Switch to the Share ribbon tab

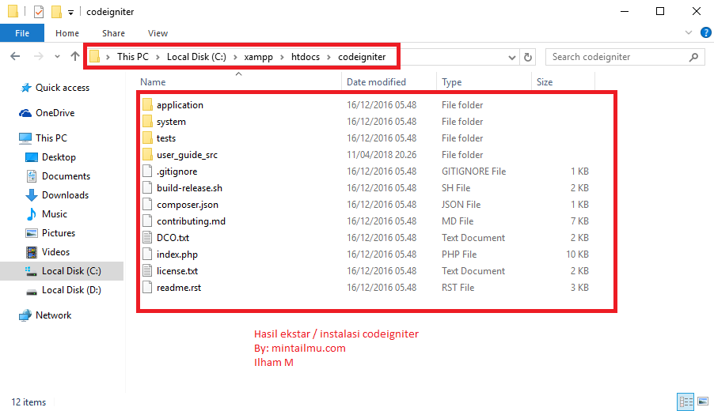[x=113, y=33]
